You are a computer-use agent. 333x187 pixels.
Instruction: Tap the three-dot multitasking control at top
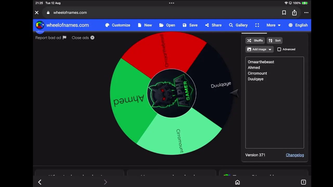click(171, 3)
